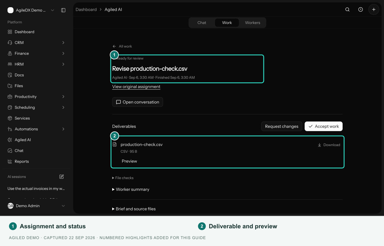The width and height of the screenshot is (384, 246).
Task: Expand the Finance submenu chevron
Action: [63, 53]
